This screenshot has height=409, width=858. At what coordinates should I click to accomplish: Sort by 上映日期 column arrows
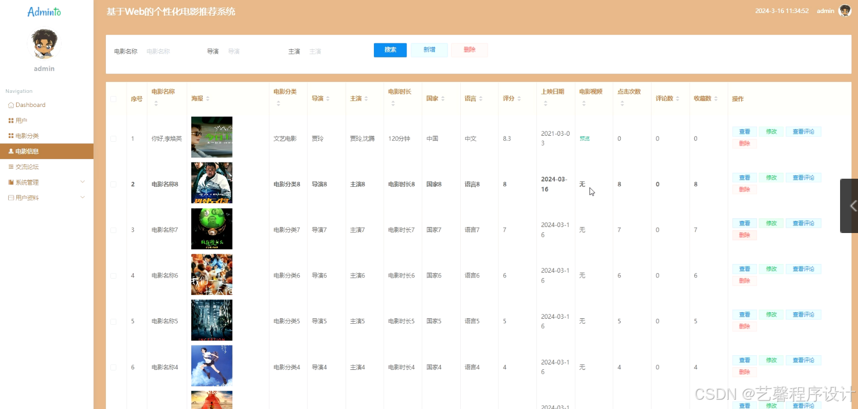coord(546,103)
